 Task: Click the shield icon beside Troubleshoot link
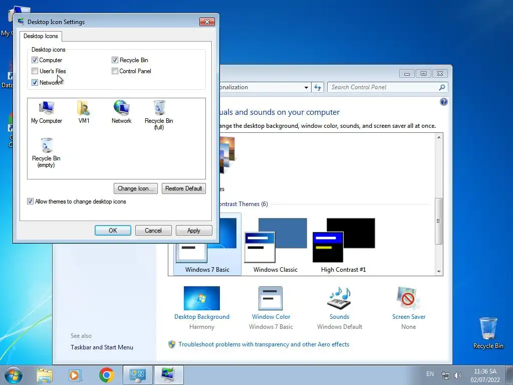click(171, 344)
